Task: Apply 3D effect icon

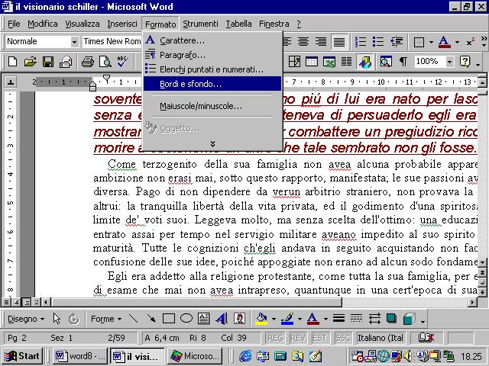Action: click(x=409, y=319)
